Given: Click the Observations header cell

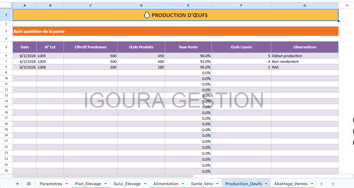Looking at the screenshot, I should (305, 47).
